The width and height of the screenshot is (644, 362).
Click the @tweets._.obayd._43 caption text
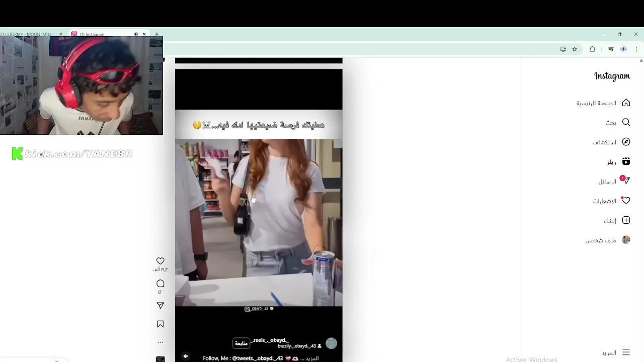[x=257, y=358]
